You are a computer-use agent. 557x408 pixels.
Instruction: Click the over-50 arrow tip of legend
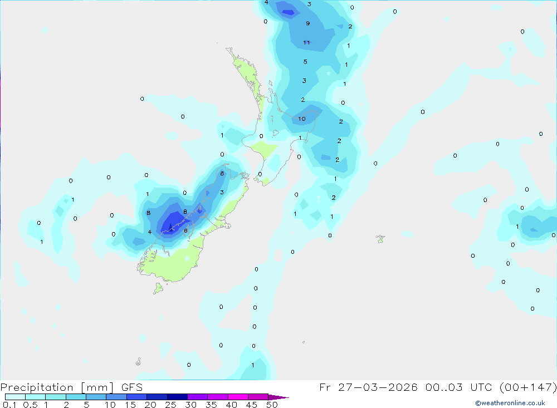279,397
